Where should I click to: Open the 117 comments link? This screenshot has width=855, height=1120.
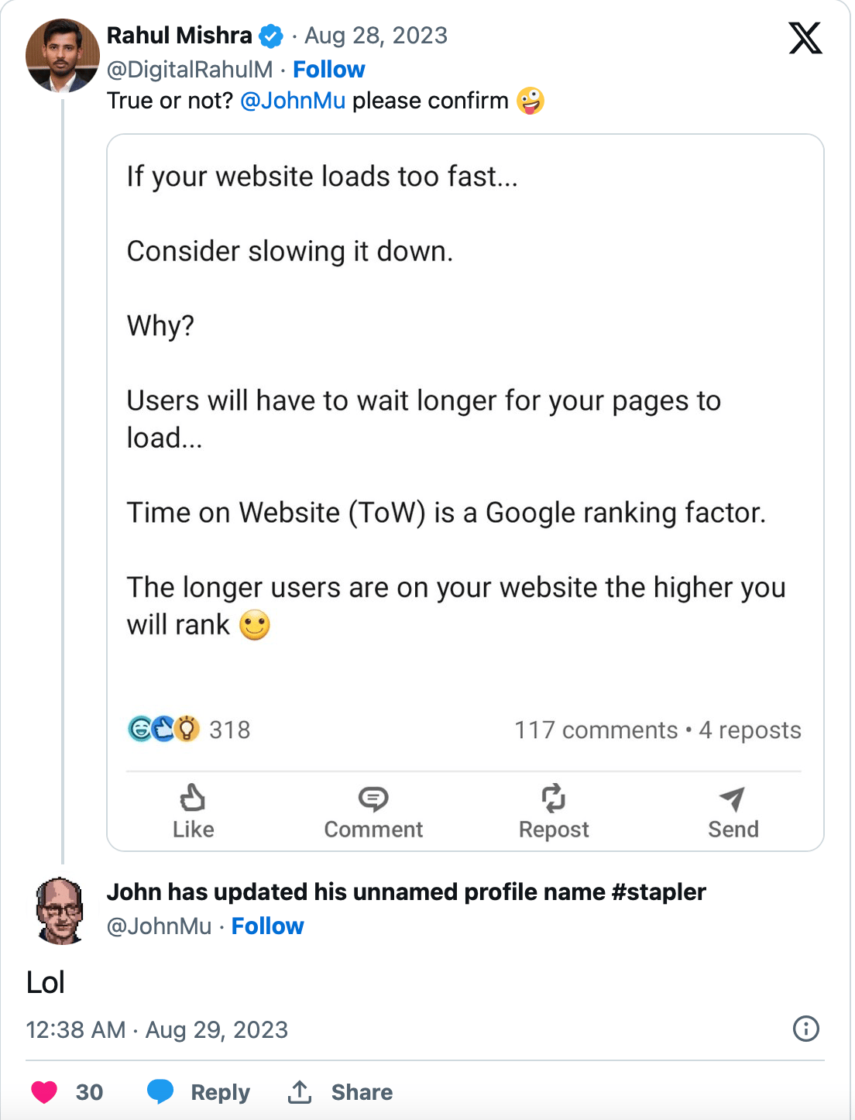click(x=596, y=730)
